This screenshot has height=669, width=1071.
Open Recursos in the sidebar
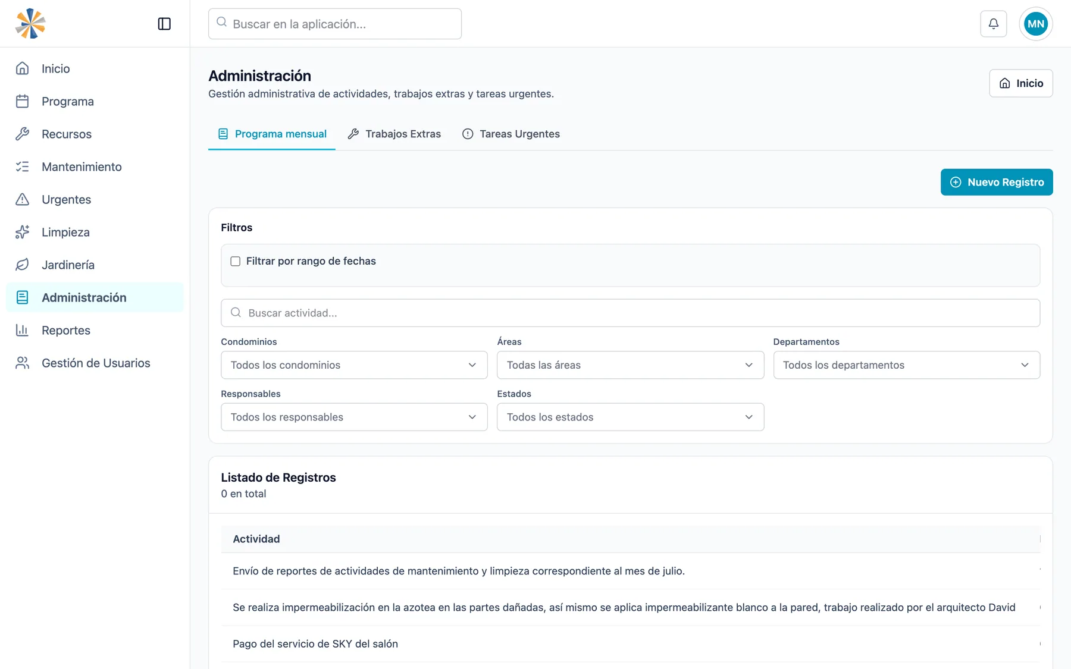coord(95,134)
